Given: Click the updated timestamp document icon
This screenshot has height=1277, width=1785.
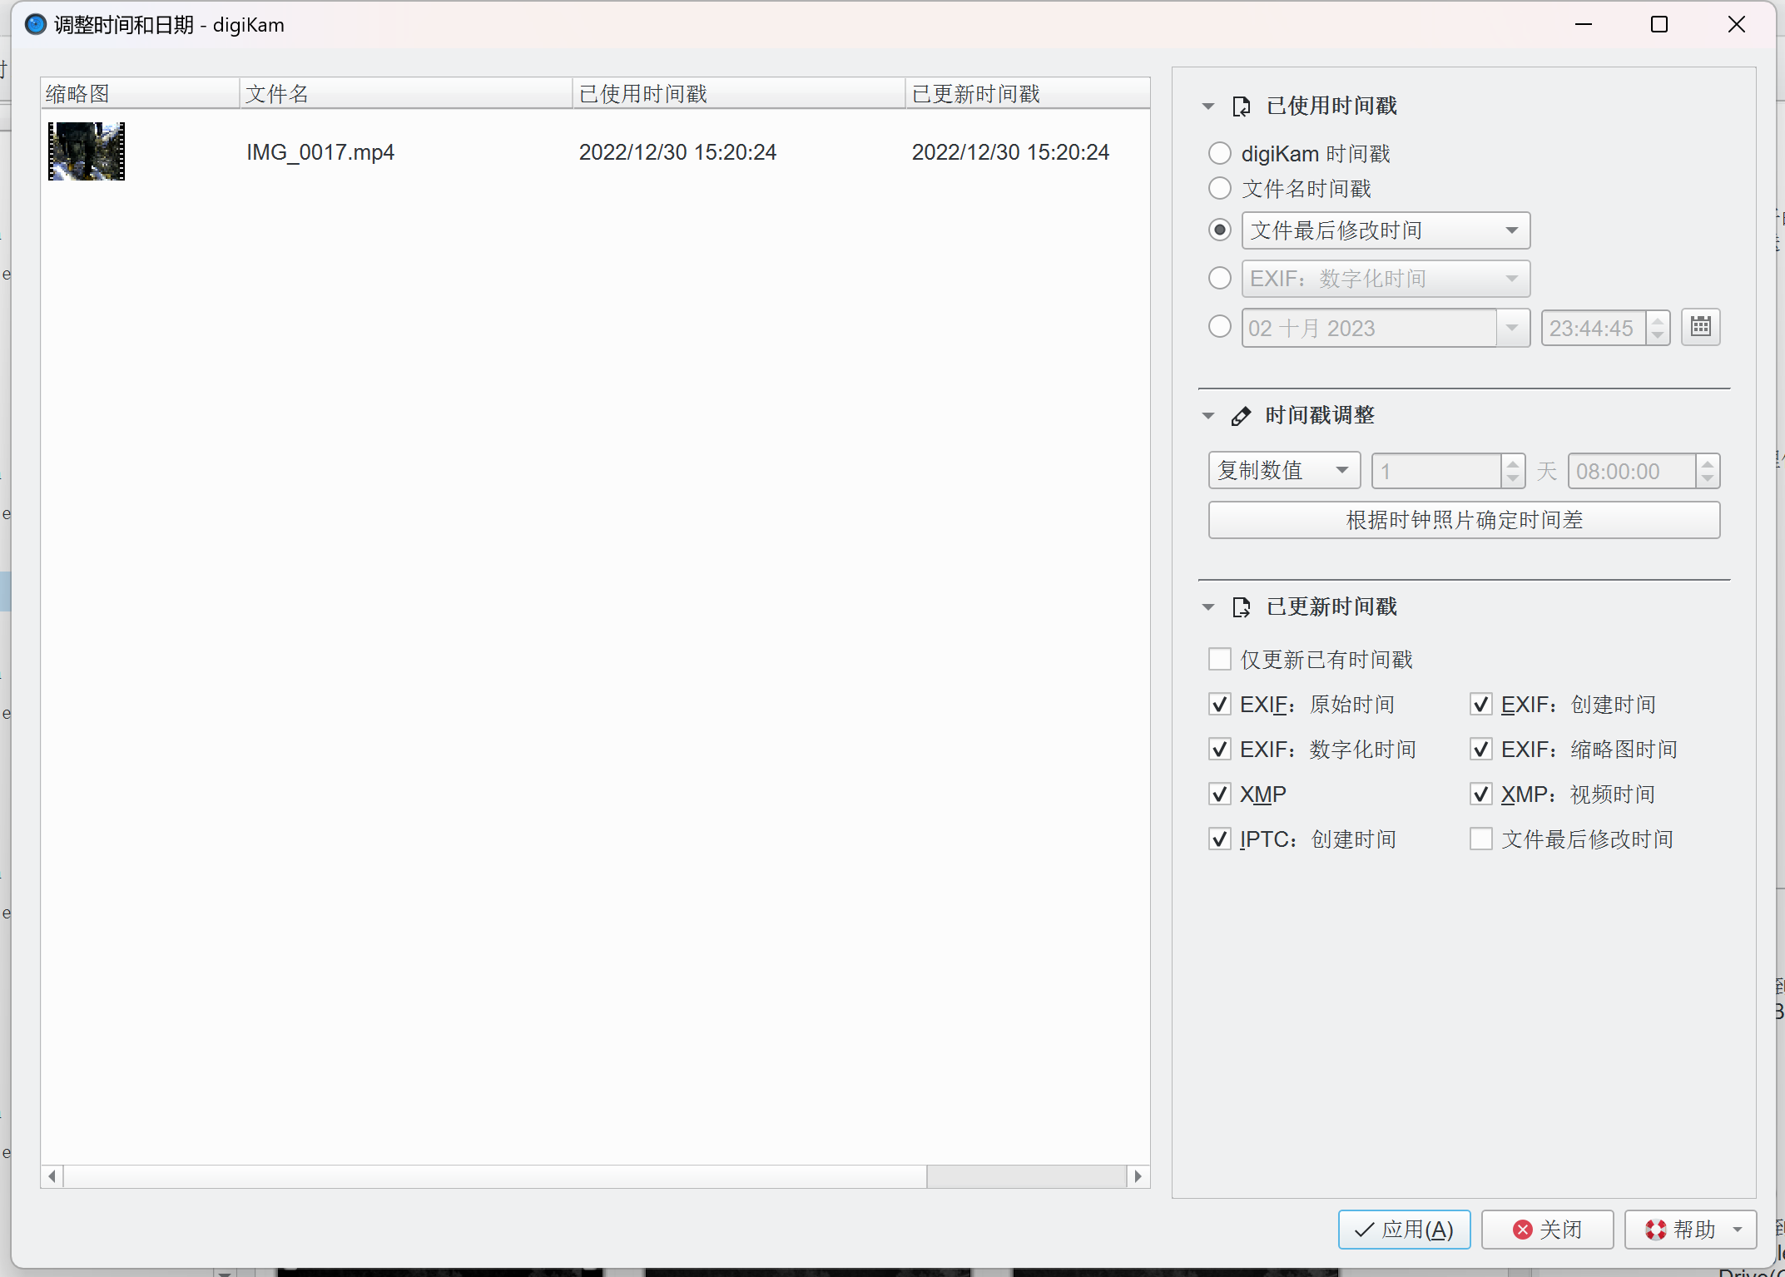Looking at the screenshot, I should (x=1241, y=607).
